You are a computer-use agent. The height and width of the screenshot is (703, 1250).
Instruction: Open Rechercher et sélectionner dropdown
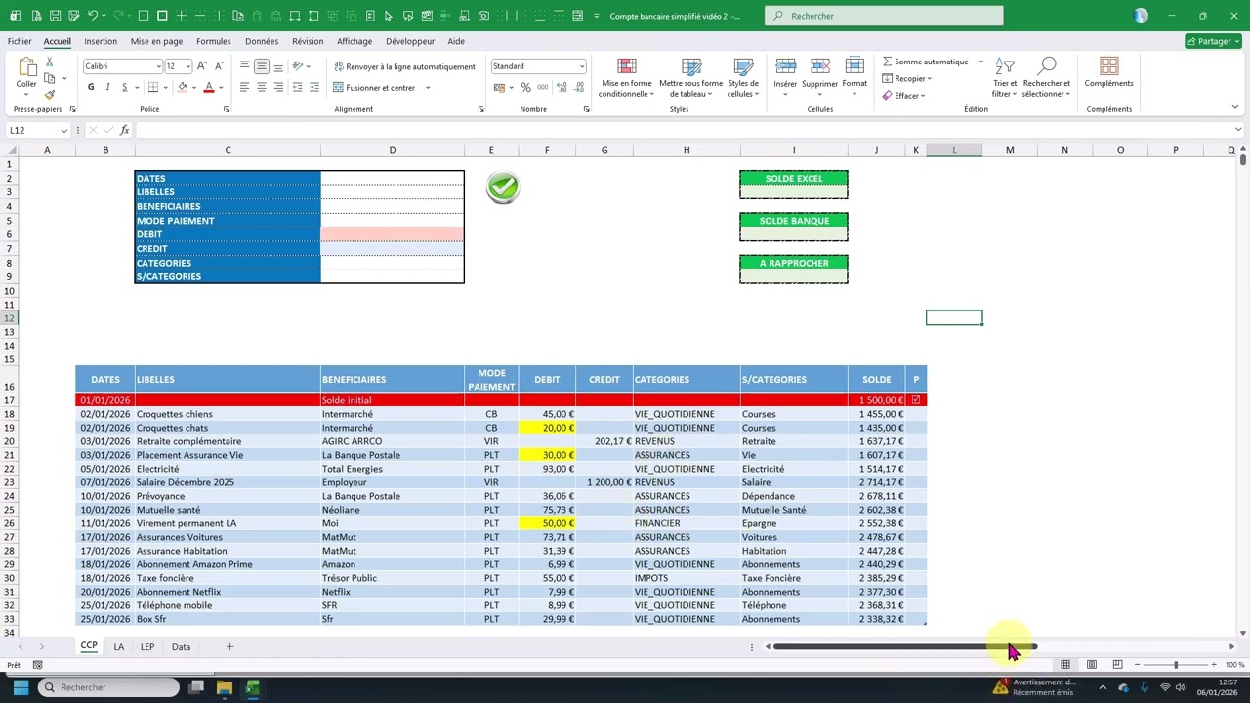[x=1047, y=77]
